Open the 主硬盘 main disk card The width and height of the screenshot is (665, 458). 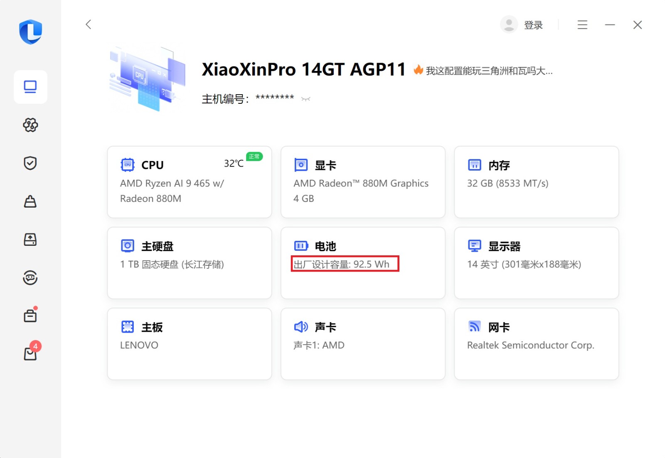point(190,262)
